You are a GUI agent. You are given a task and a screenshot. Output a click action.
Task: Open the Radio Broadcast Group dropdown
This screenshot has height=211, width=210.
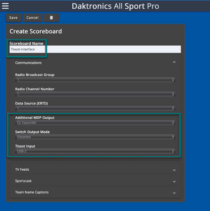click(95, 80)
